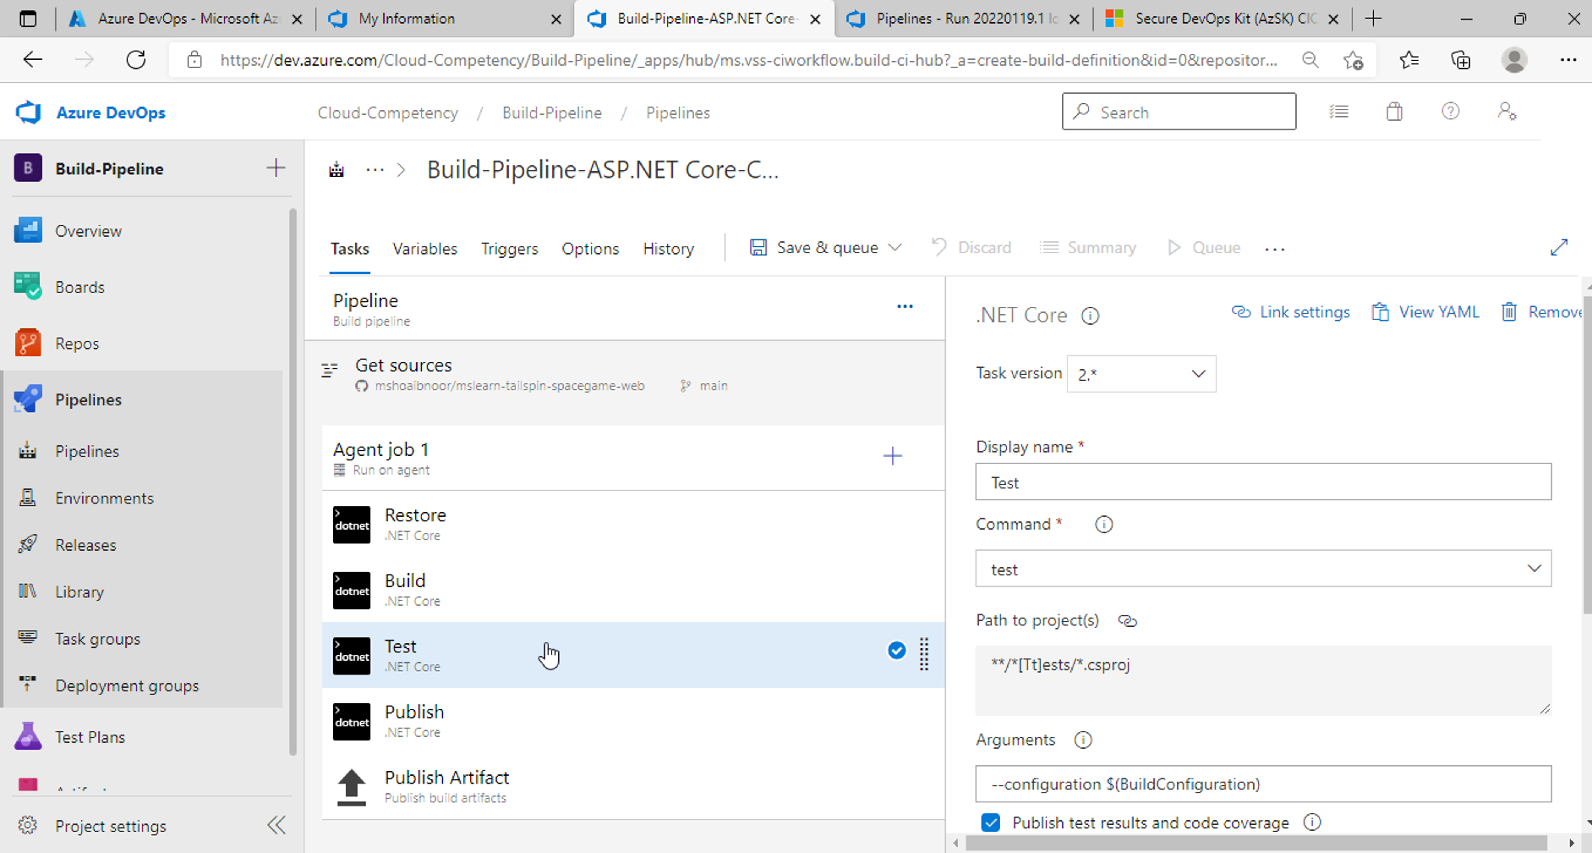Switch to the Options tab

coord(590,248)
